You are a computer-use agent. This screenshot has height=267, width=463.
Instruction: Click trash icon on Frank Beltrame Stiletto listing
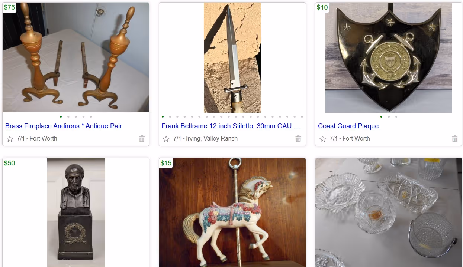[x=298, y=139]
